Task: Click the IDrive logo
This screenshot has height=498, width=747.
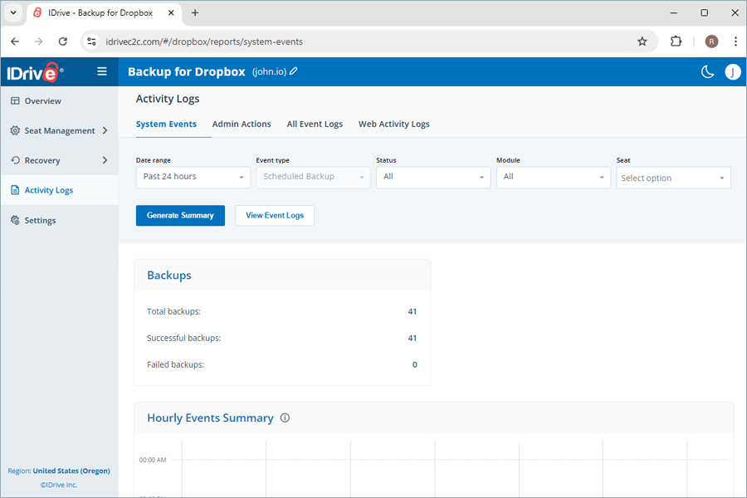Action: click(33, 71)
